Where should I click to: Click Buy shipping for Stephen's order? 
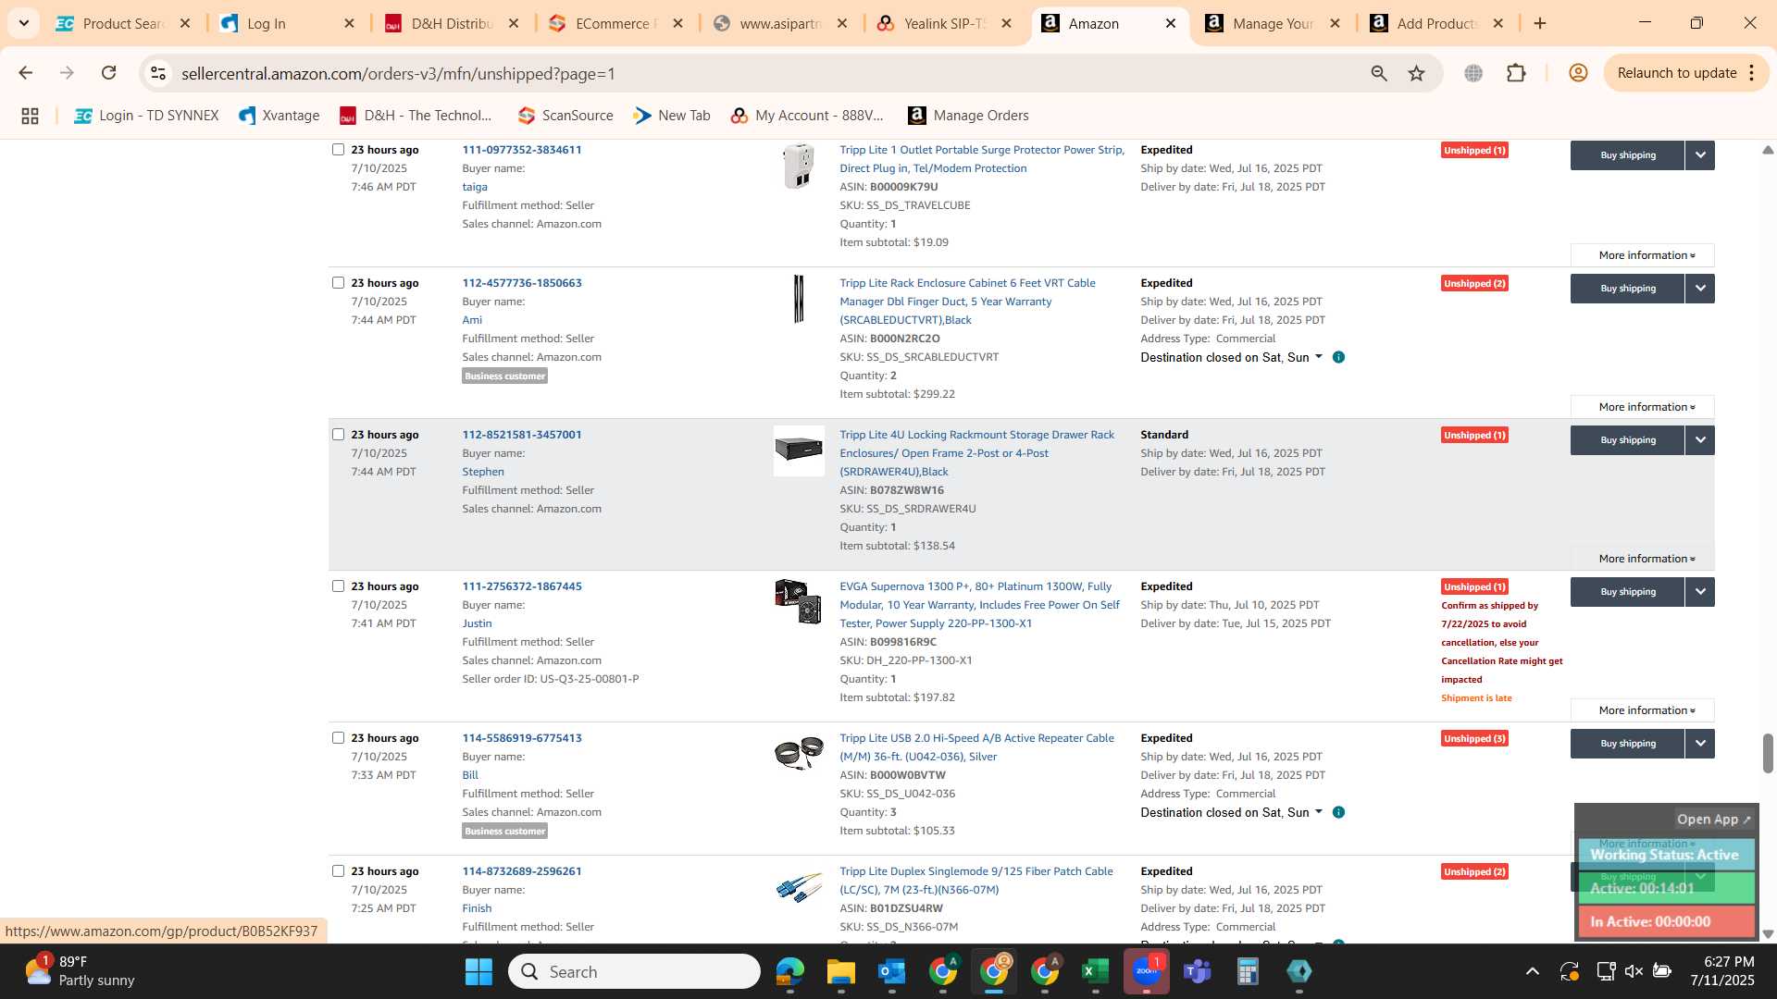click(1627, 440)
